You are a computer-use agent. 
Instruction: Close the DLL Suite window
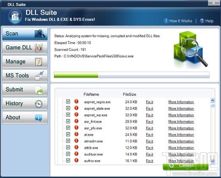[214, 3]
